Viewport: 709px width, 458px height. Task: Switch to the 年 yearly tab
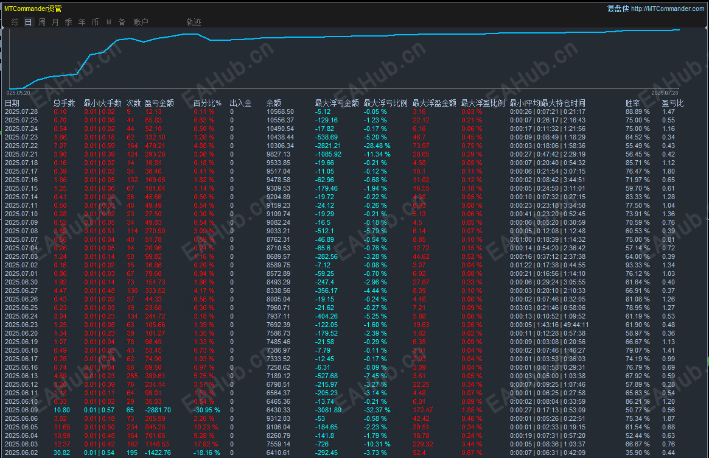[x=82, y=22]
